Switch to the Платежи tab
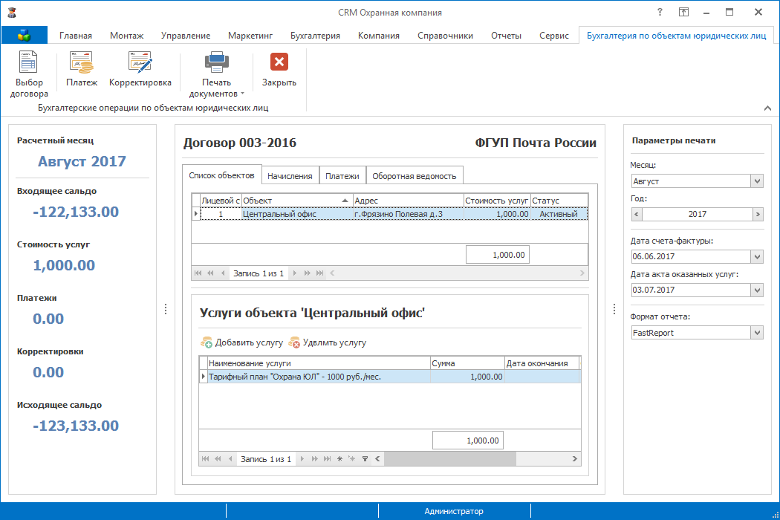Screen dimensions: 780x520 click(342, 175)
